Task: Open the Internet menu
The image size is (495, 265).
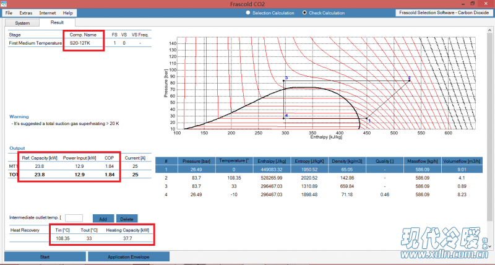Action: (48, 13)
